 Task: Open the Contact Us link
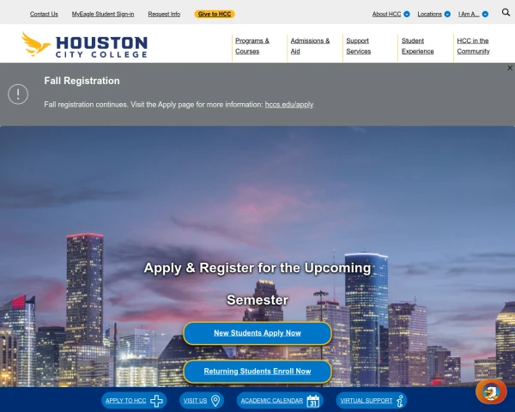point(44,14)
